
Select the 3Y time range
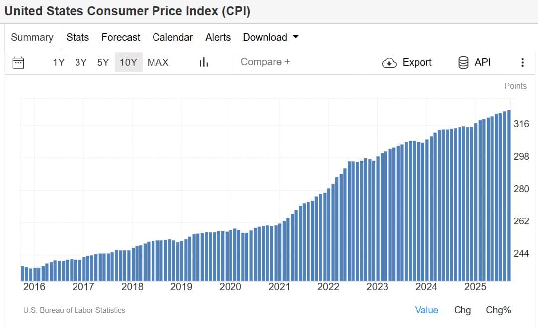point(81,62)
